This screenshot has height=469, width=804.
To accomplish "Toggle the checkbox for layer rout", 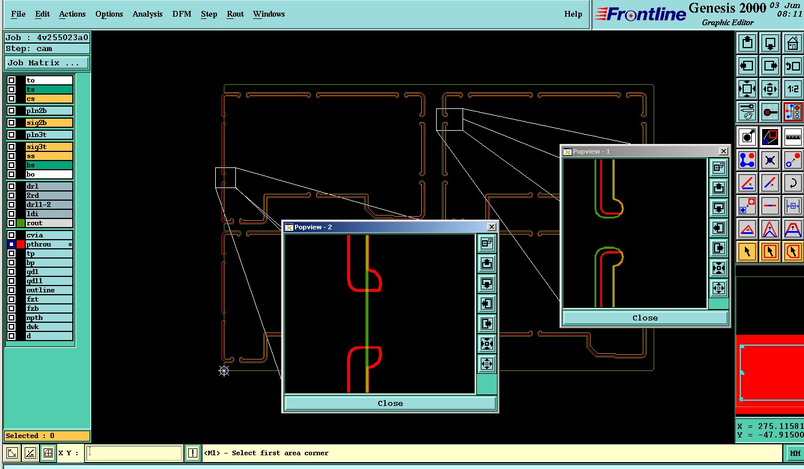I will tap(11, 223).
